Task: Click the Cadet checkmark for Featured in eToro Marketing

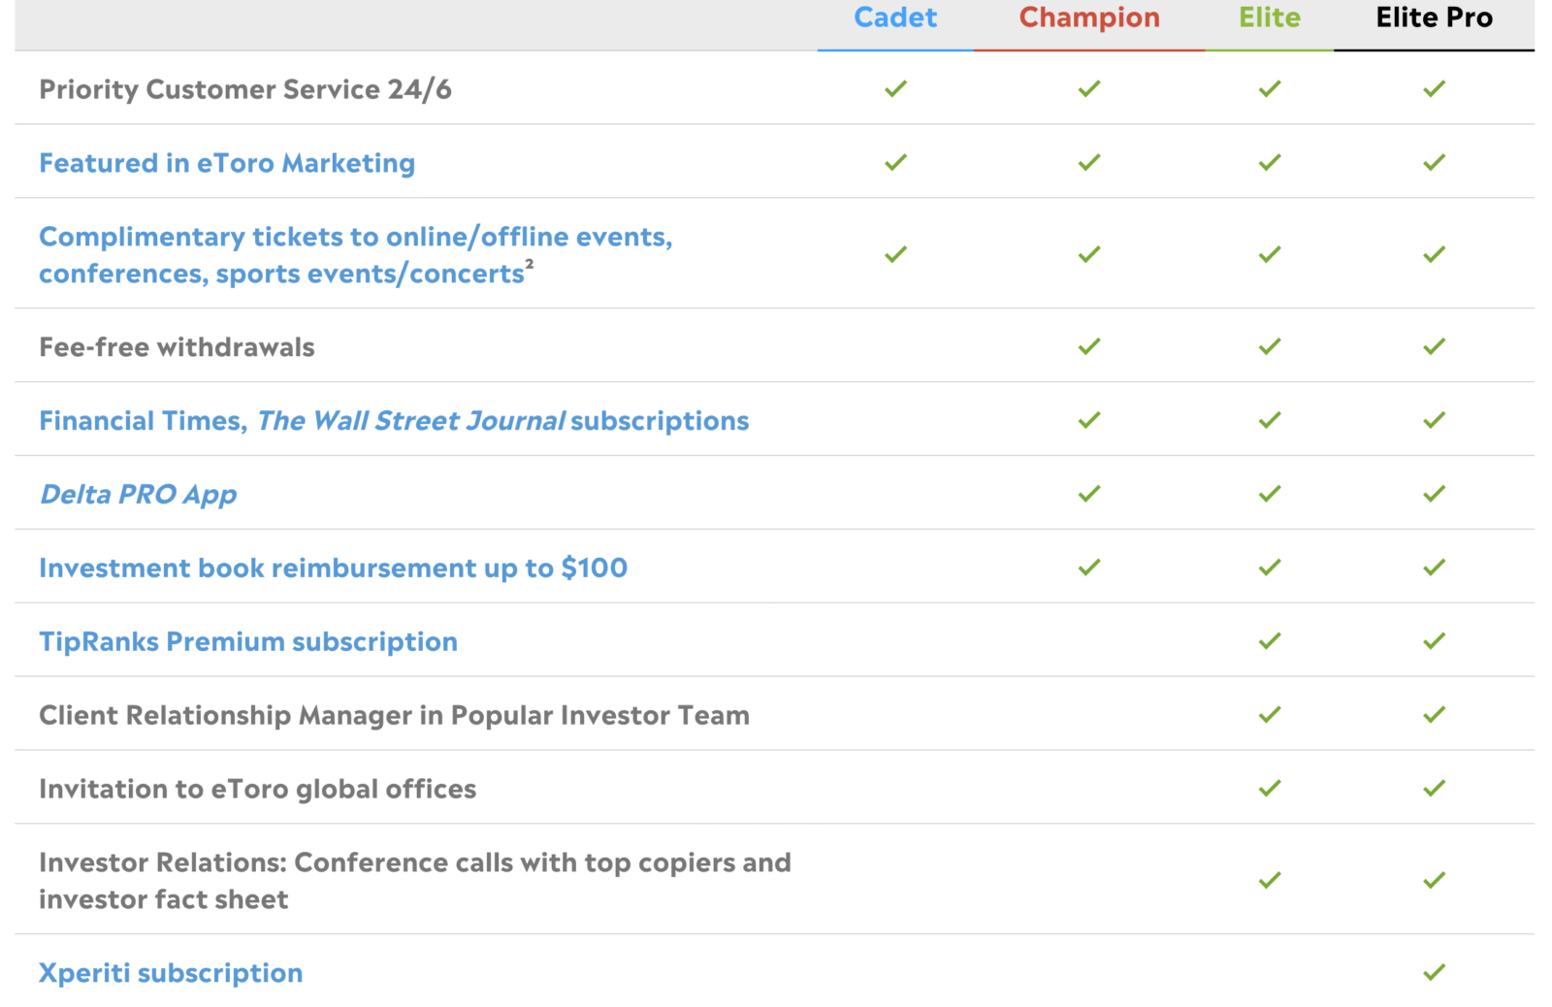Action: (x=894, y=162)
